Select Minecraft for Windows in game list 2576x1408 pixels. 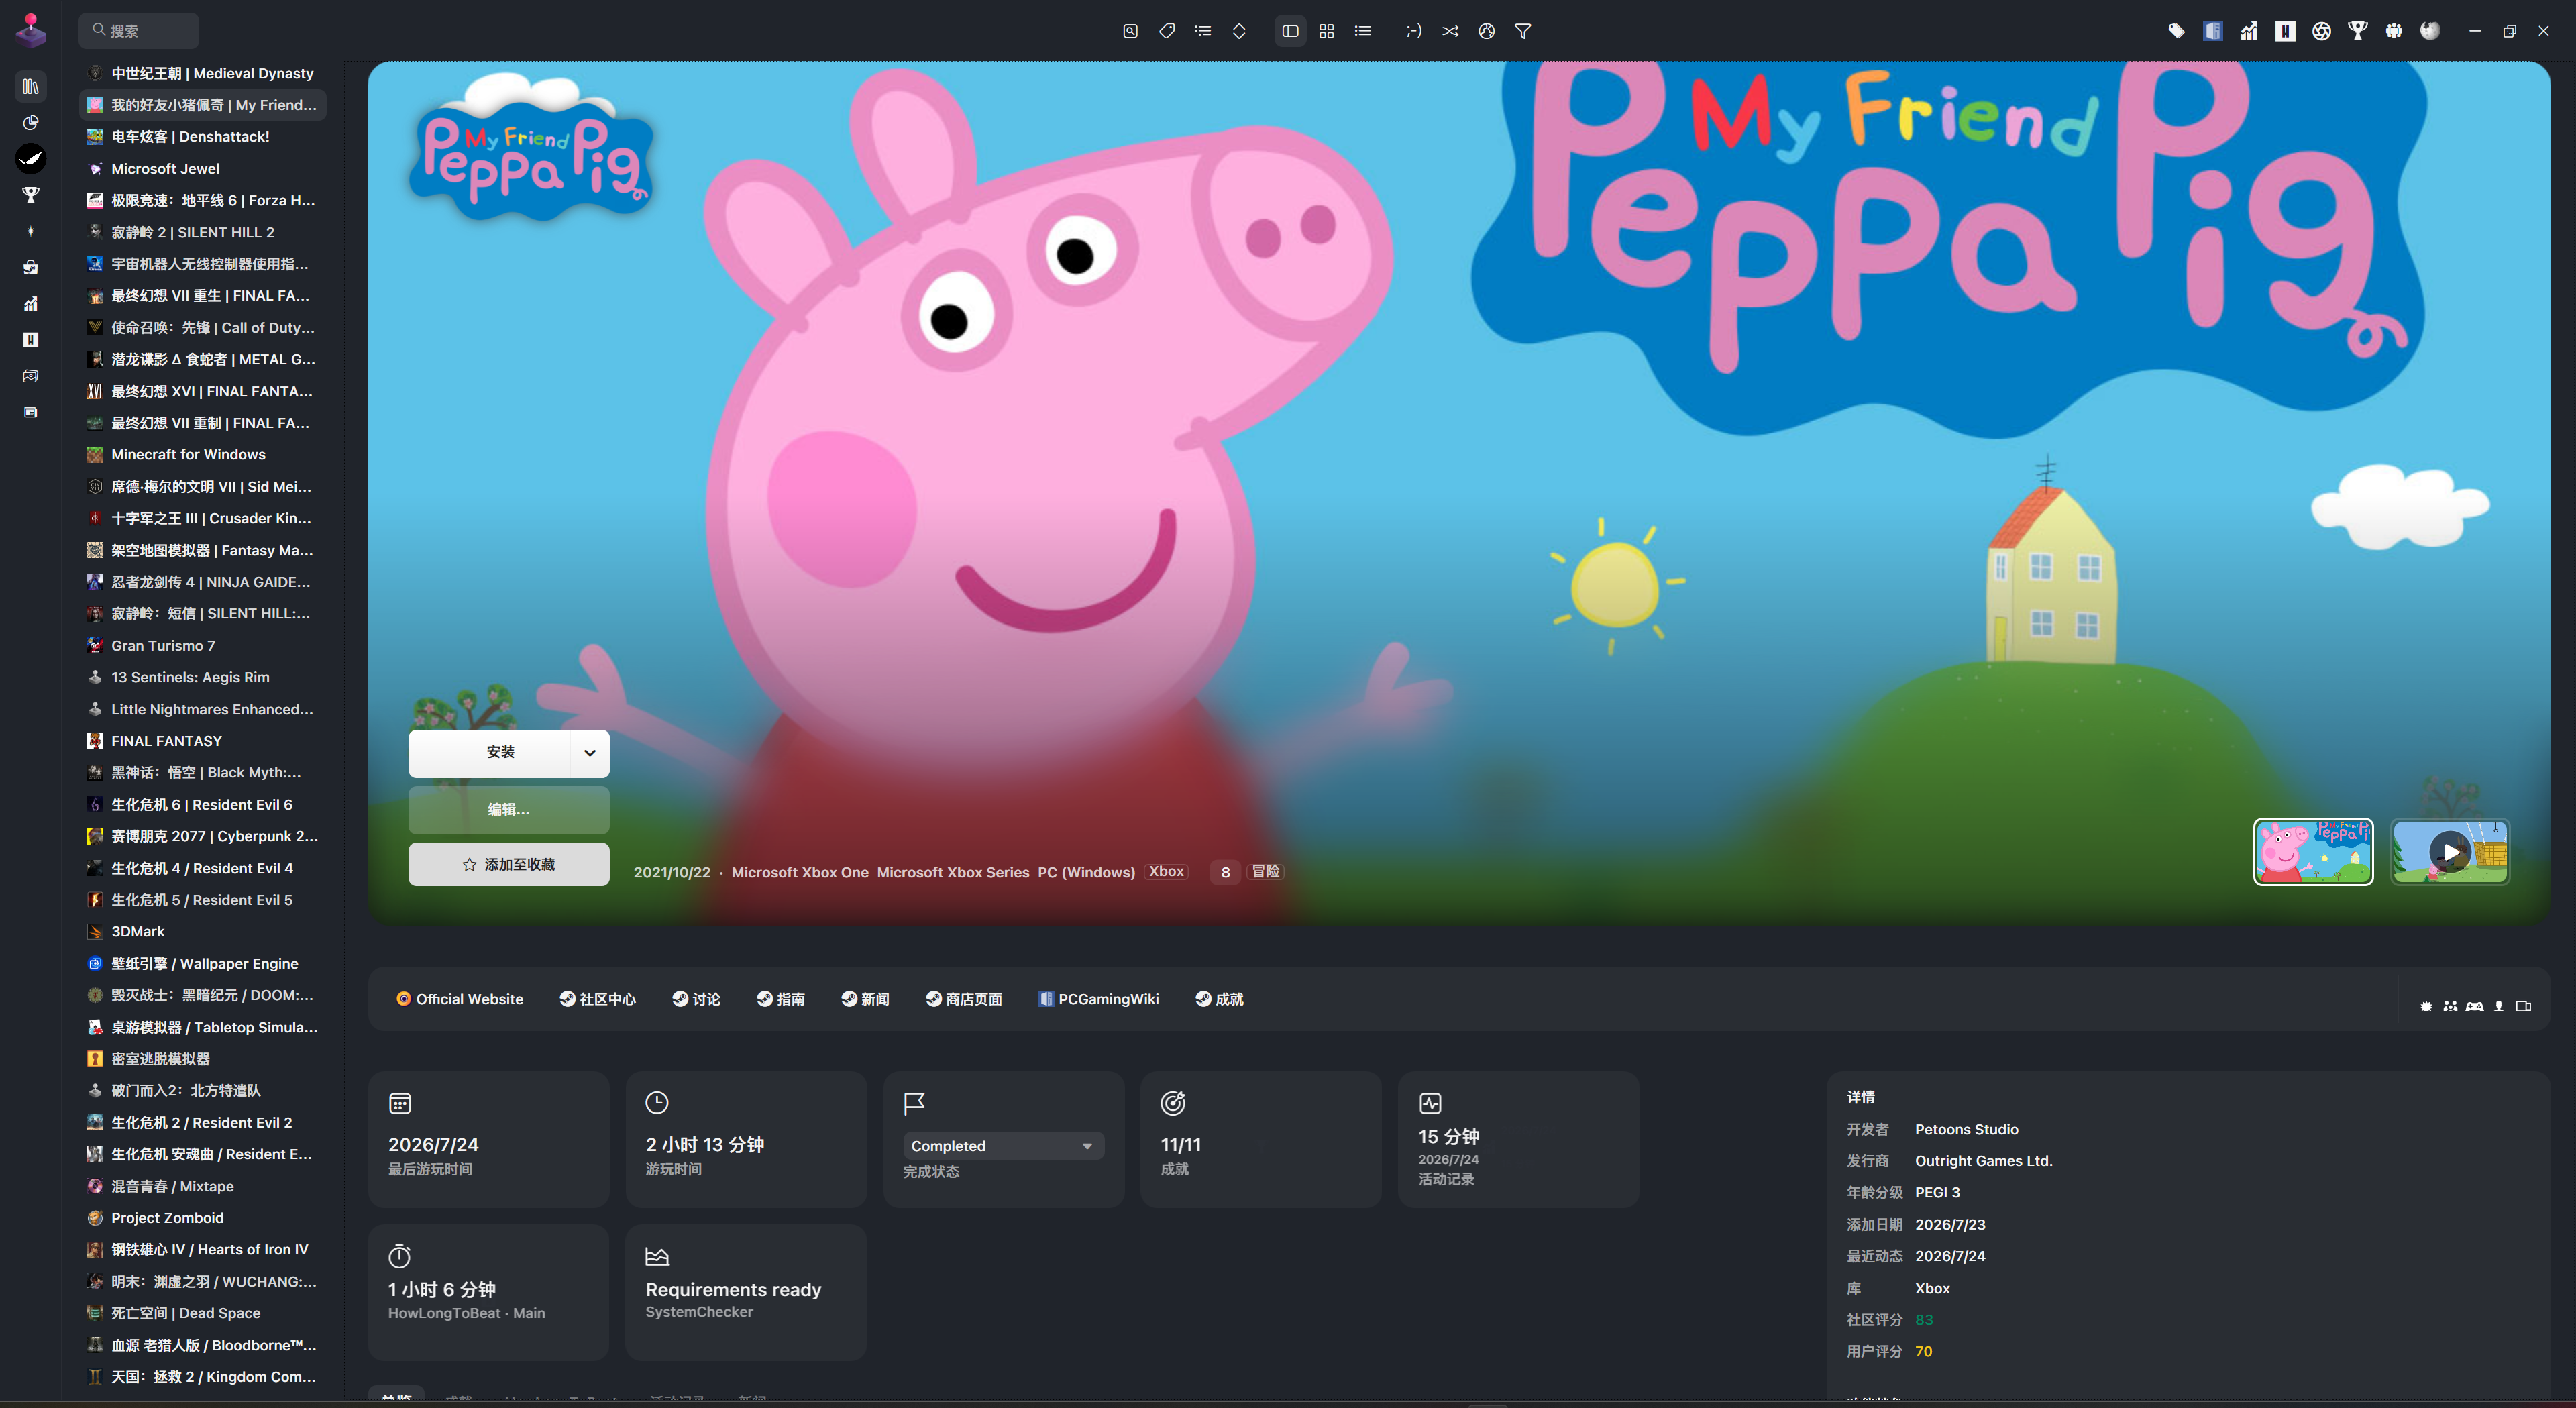203,455
